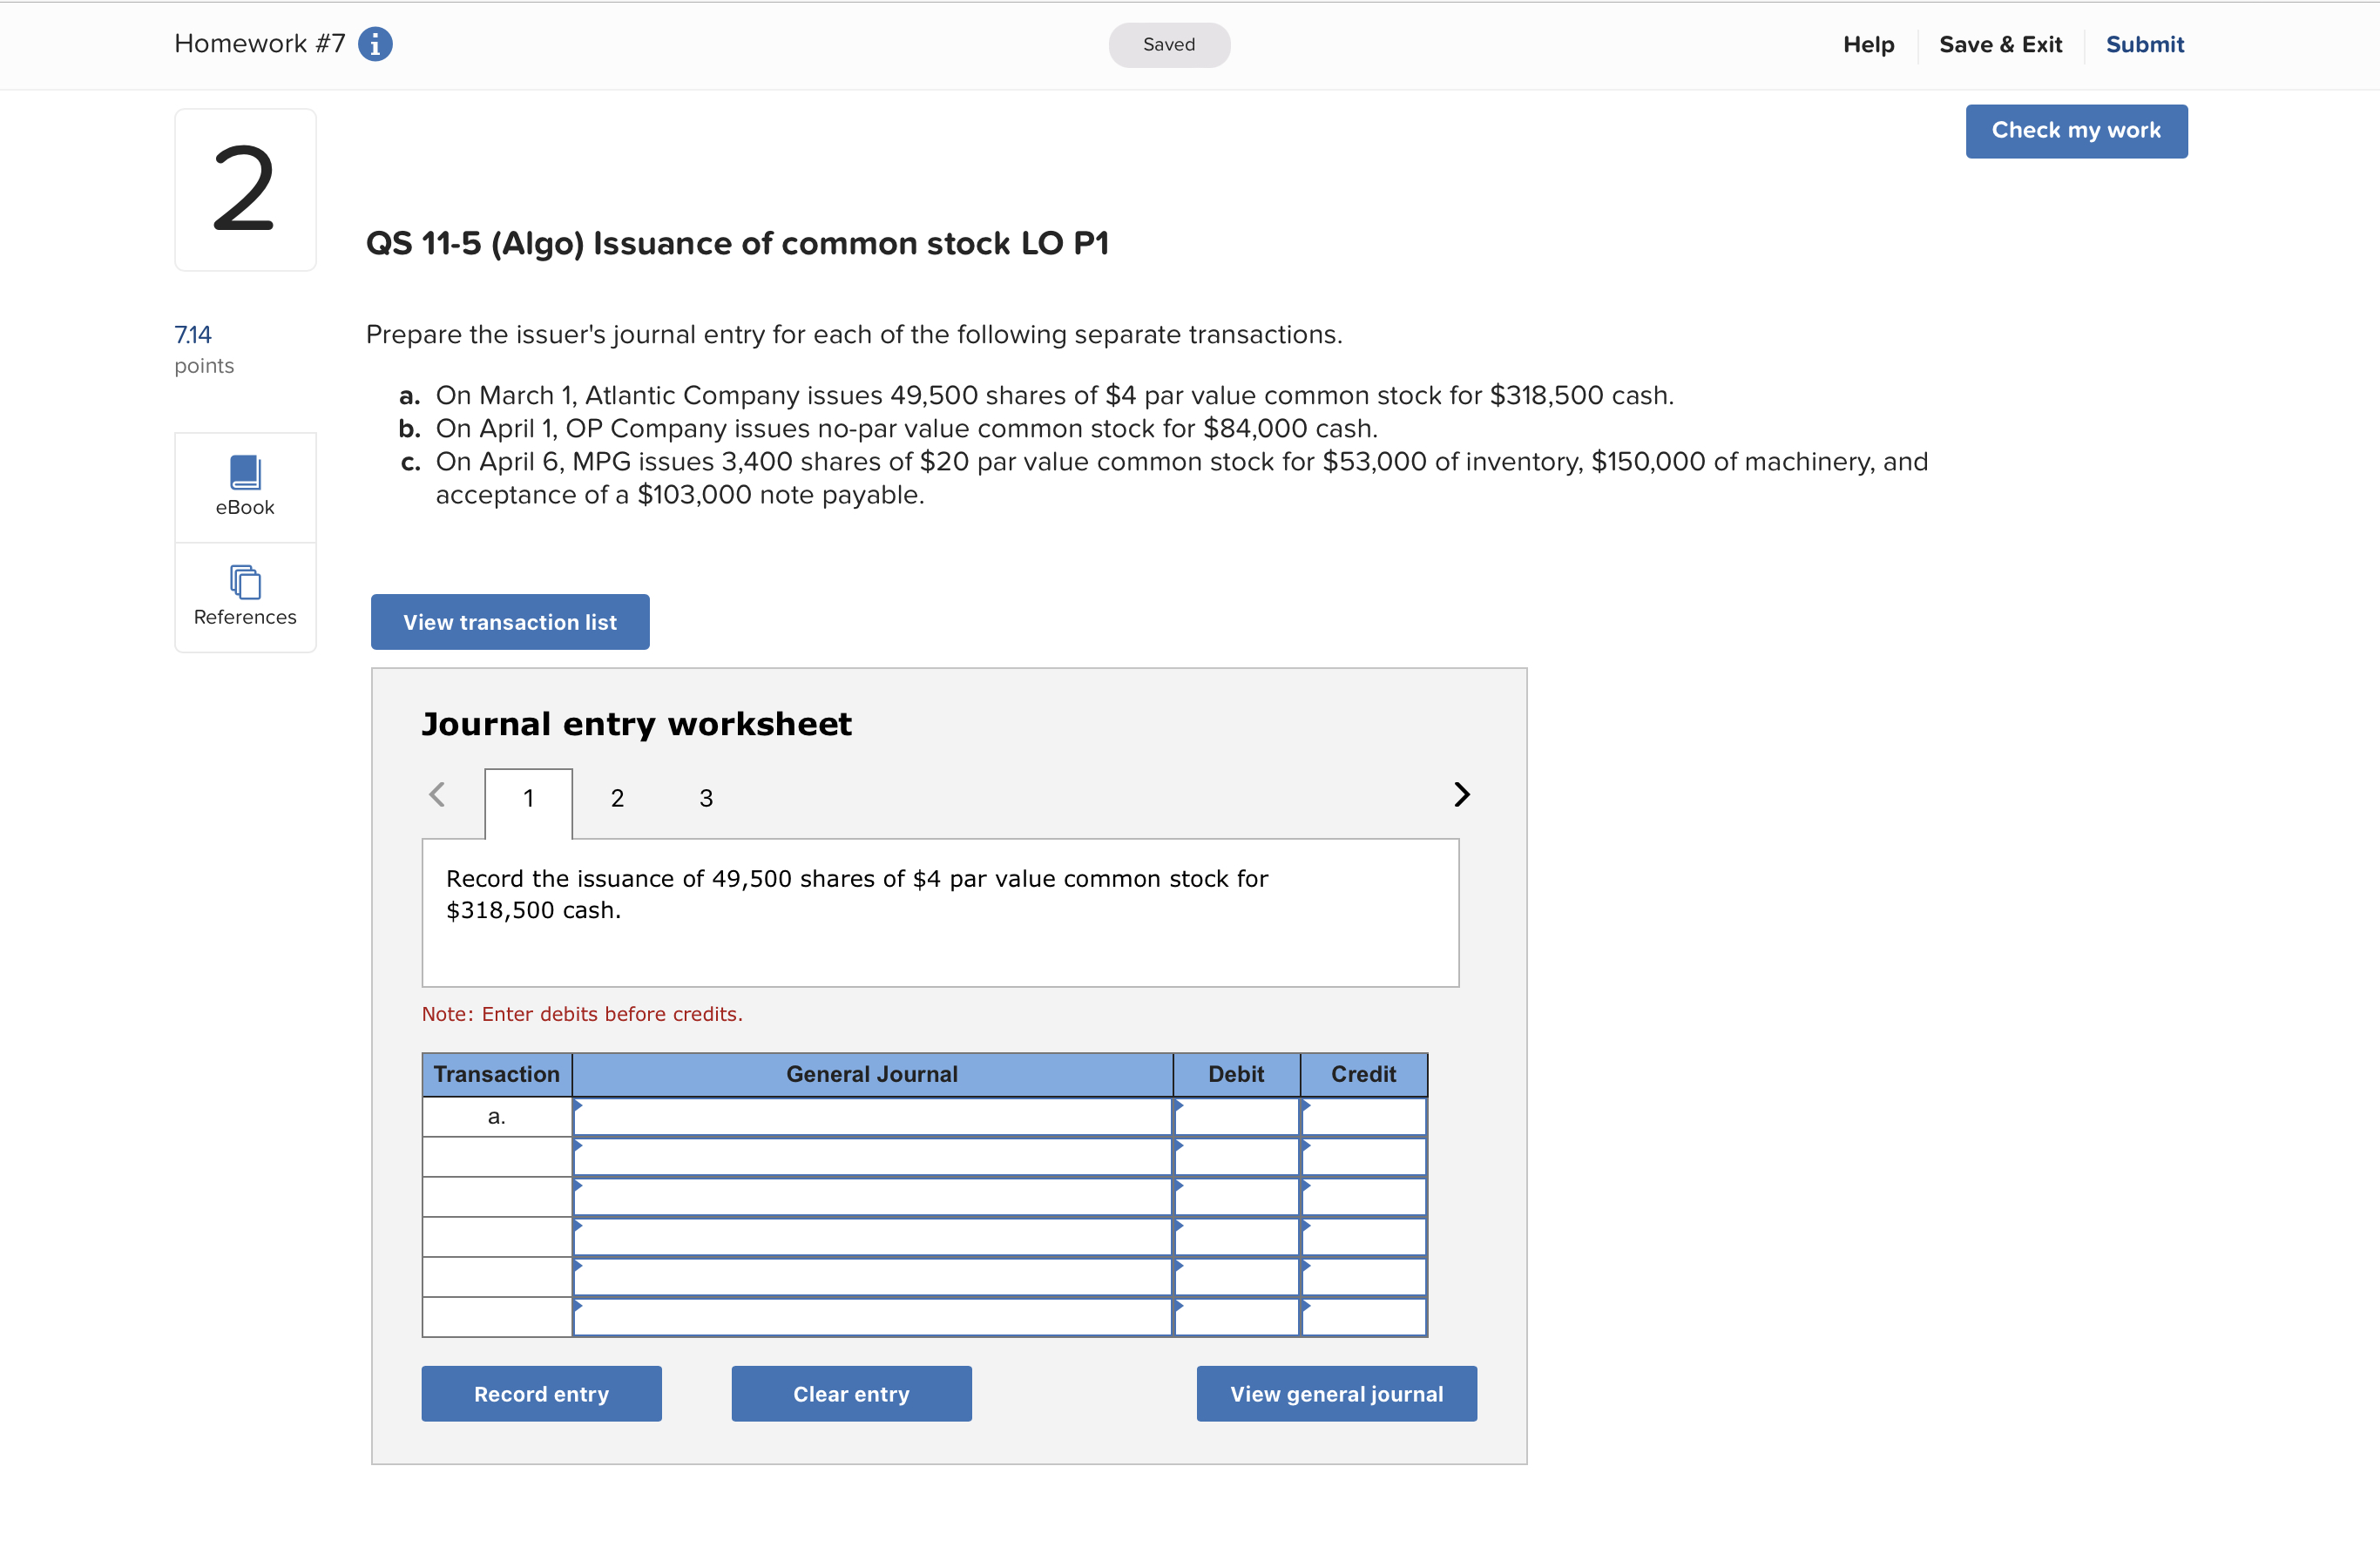2380x1554 pixels.
Task: Select worksheet tab 1
Action: pyautogui.click(x=528, y=798)
